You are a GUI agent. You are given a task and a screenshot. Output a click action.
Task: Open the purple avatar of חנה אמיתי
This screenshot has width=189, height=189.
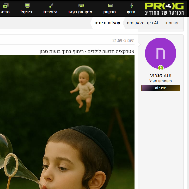pos(161,53)
